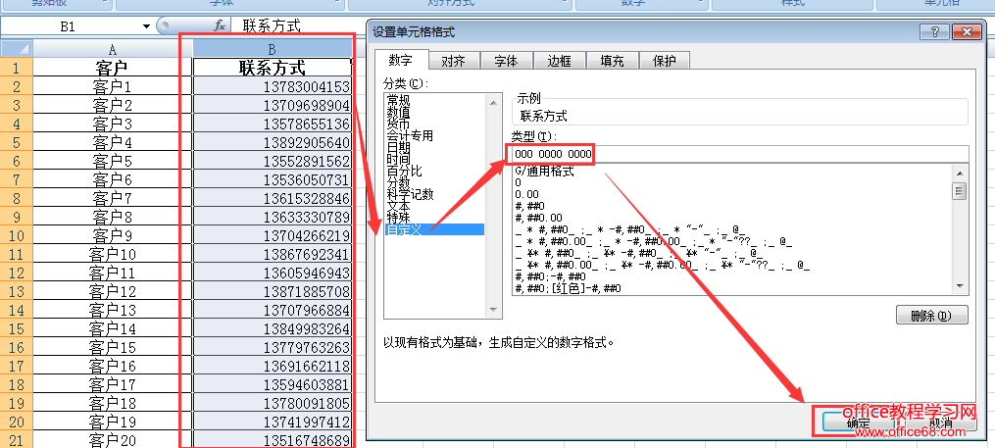
Task: Switch to the 对齐 tab
Action: [x=453, y=61]
